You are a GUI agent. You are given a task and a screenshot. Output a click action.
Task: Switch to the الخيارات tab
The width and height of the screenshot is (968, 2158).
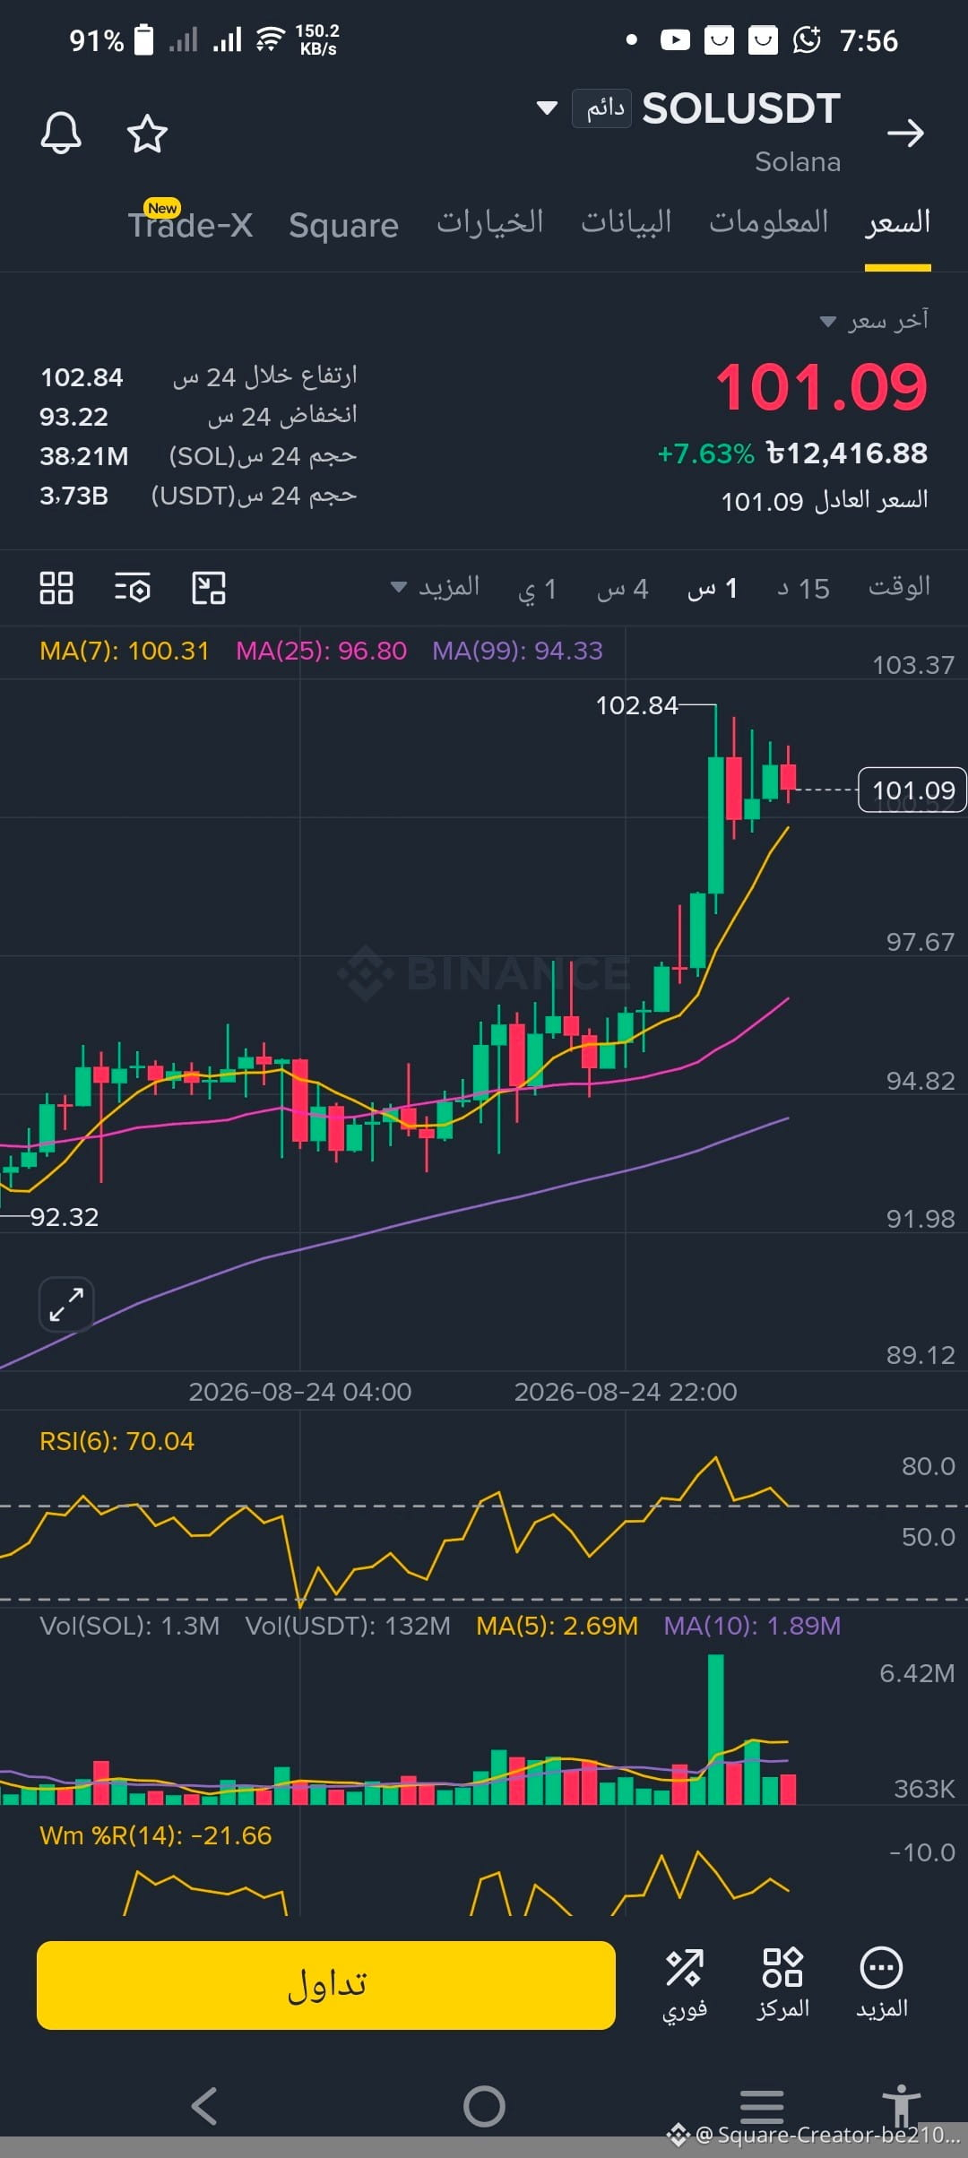pyautogui.click(x=490, y=222)
